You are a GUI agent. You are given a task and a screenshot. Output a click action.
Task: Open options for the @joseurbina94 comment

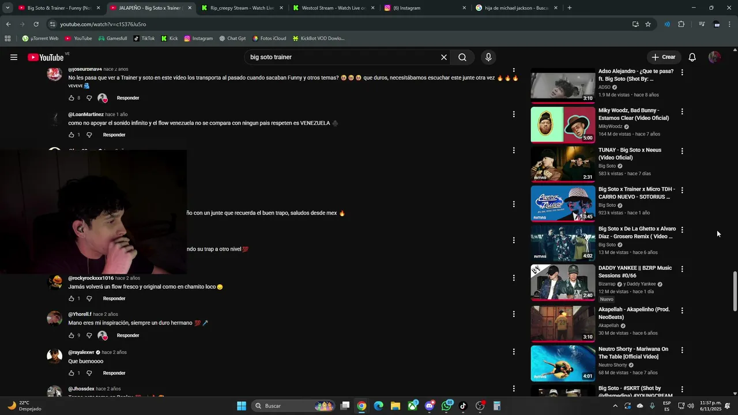[x=514, y=72]
